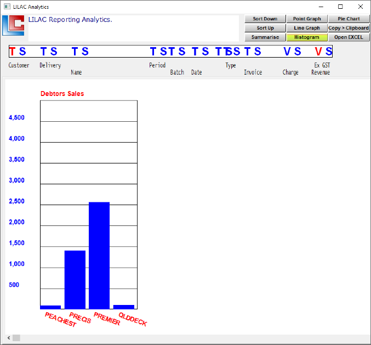Viewport: 371px width, 345px height.
Task: Open the data in EXCEL
Action: [x=349, y=37]
